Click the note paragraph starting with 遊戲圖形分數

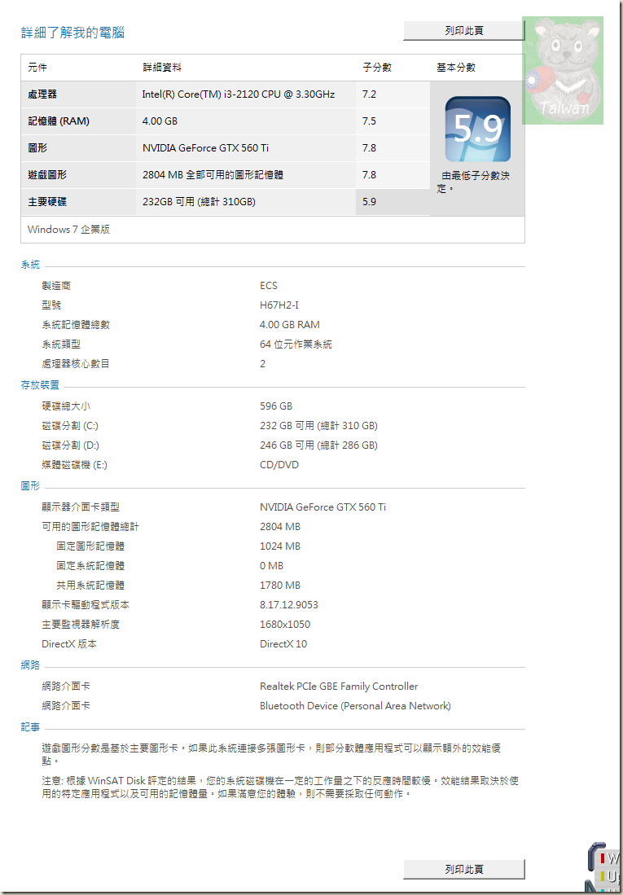tap(271, 754)
